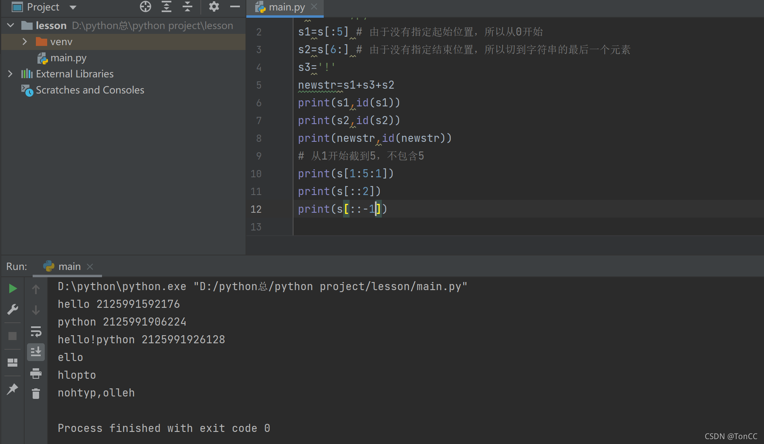This screenshot has height=444, width=764.
Task: Expand External Libraries node
Action: [x=10, y=74]
